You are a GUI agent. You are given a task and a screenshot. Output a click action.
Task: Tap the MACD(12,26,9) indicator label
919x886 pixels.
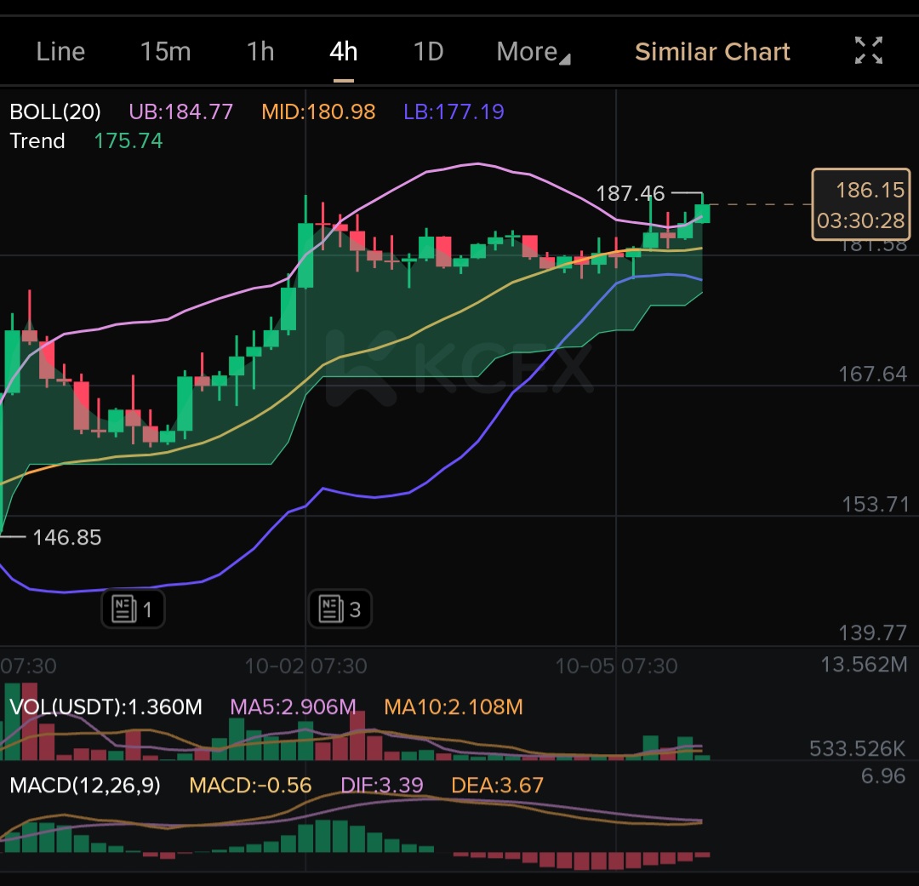(85, 785)
